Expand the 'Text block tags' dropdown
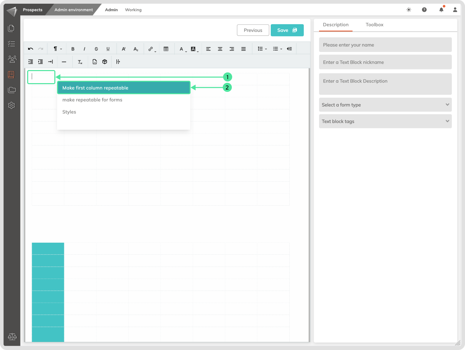The width and height of the screenshot is (465, 350). [x=385, y=121]
